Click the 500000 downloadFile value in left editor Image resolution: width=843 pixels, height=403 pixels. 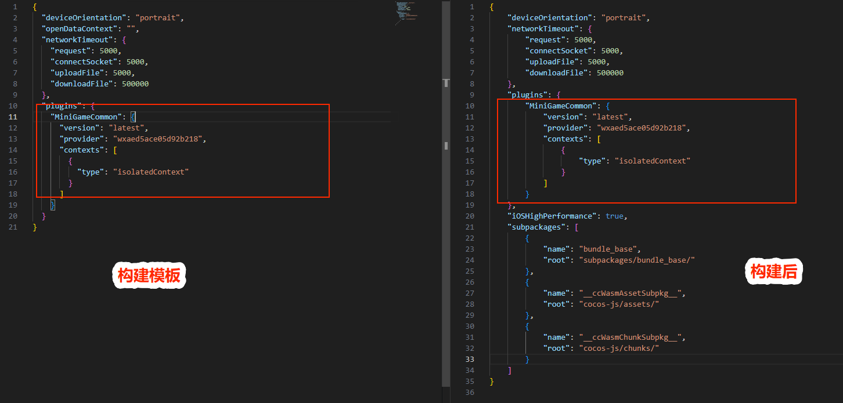pos(135,83)
